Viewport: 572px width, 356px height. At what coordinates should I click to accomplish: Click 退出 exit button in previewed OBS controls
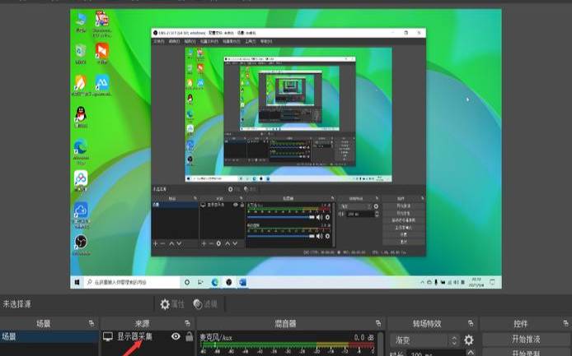click(404, 242)
